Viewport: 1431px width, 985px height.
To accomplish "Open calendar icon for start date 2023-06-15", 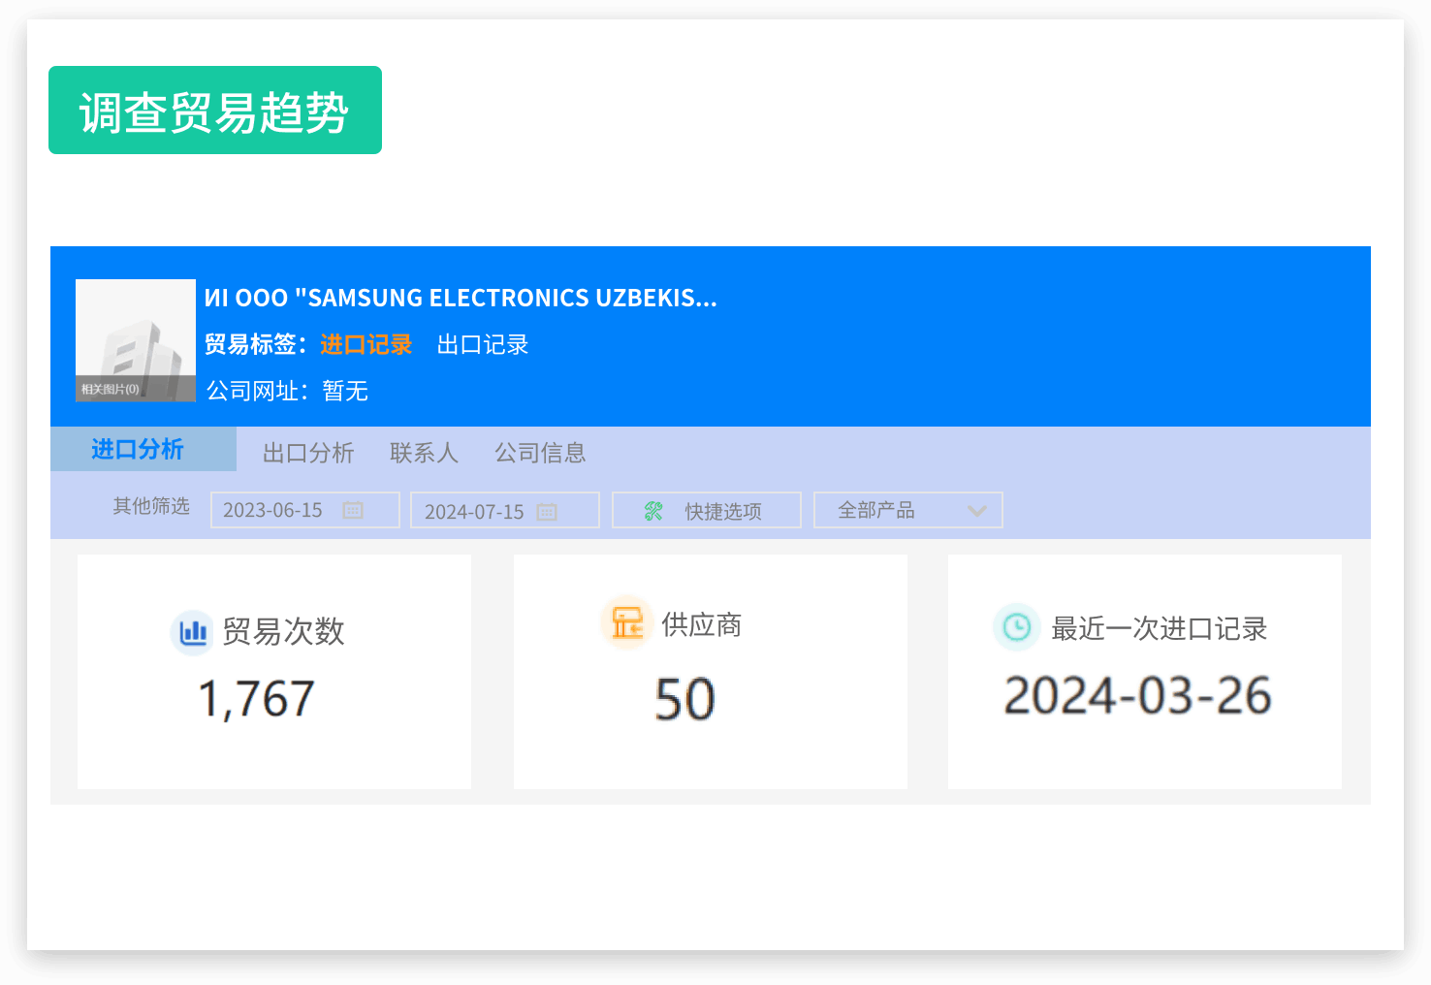I will click(x=353, y=510).
